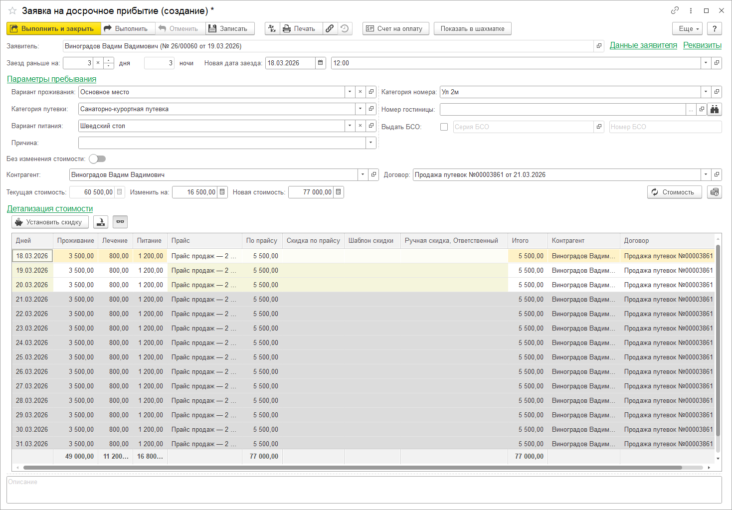The width and height of the screenshot is (732, 510).
Task: Open the Причина dropdown list
Action: [x=370, y=143]
